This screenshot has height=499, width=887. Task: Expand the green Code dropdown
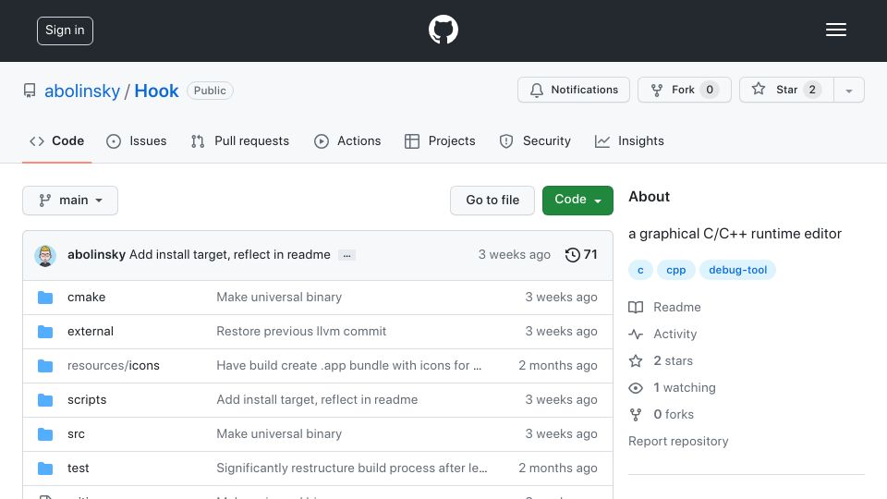[577, 201]
